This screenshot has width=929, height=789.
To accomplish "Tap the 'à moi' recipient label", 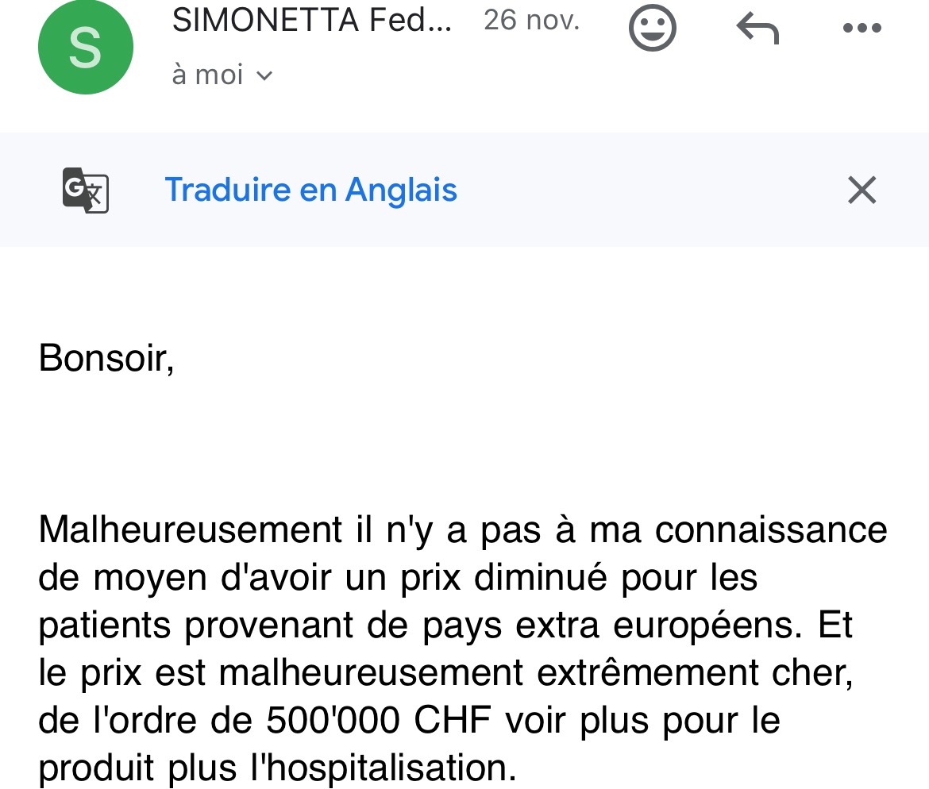I will tap(207, 75).
